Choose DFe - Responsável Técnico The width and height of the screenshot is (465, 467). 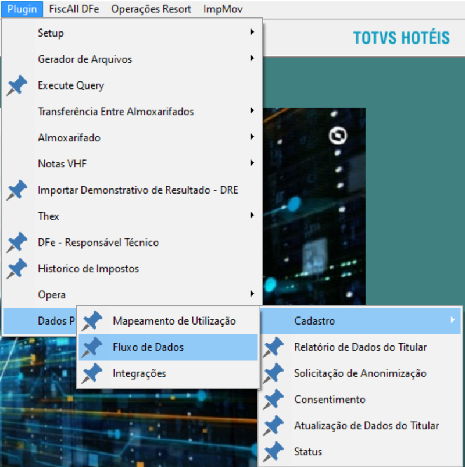132,243
